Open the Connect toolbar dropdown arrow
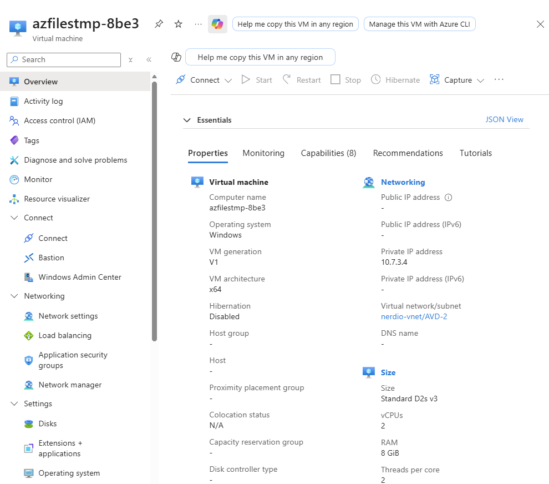 point(228,80)
